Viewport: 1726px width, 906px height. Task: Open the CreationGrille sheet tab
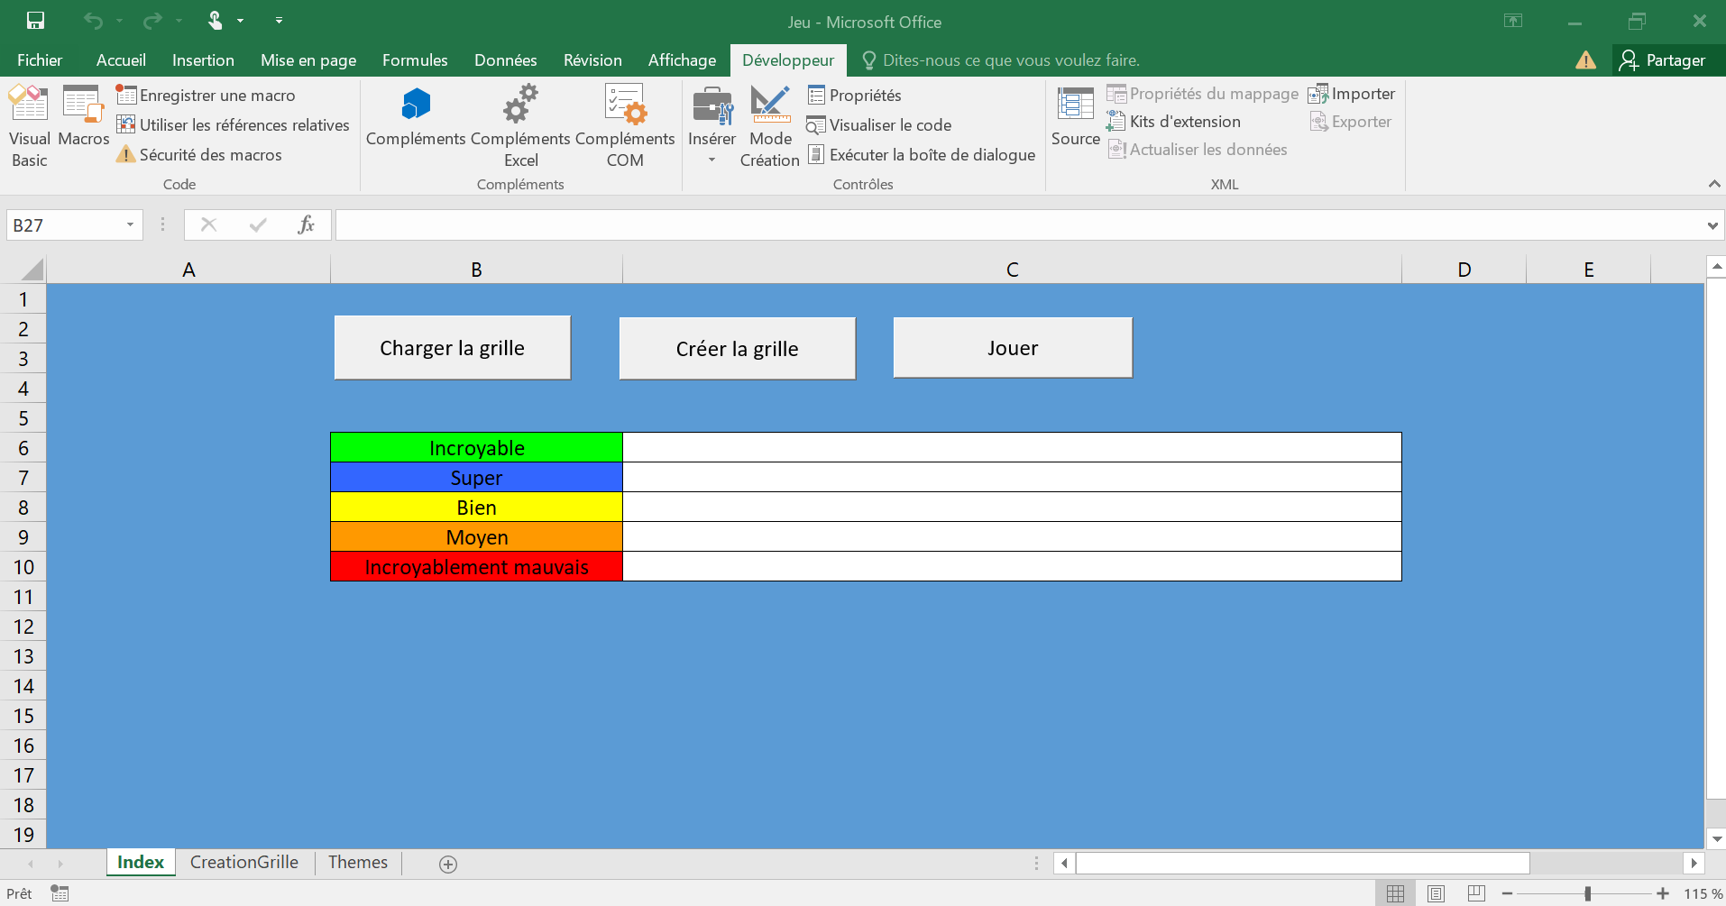244,863
